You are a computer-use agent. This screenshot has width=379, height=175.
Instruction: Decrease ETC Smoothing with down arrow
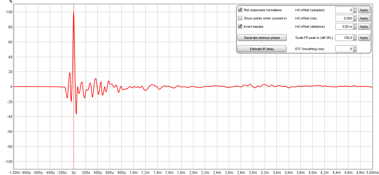click(355, 50)
